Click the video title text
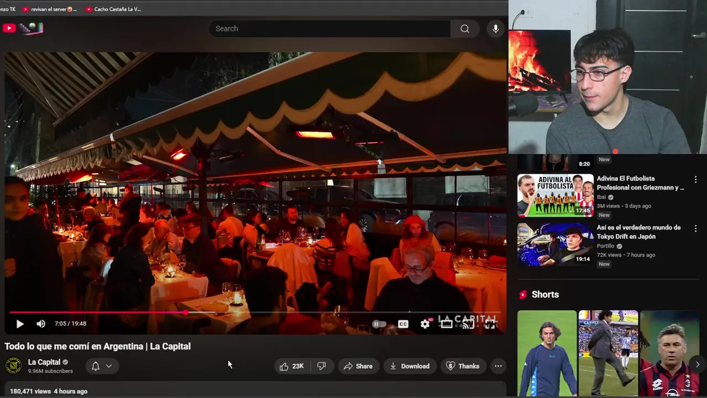This screenshot has height=398, width=707. point(98,347)
